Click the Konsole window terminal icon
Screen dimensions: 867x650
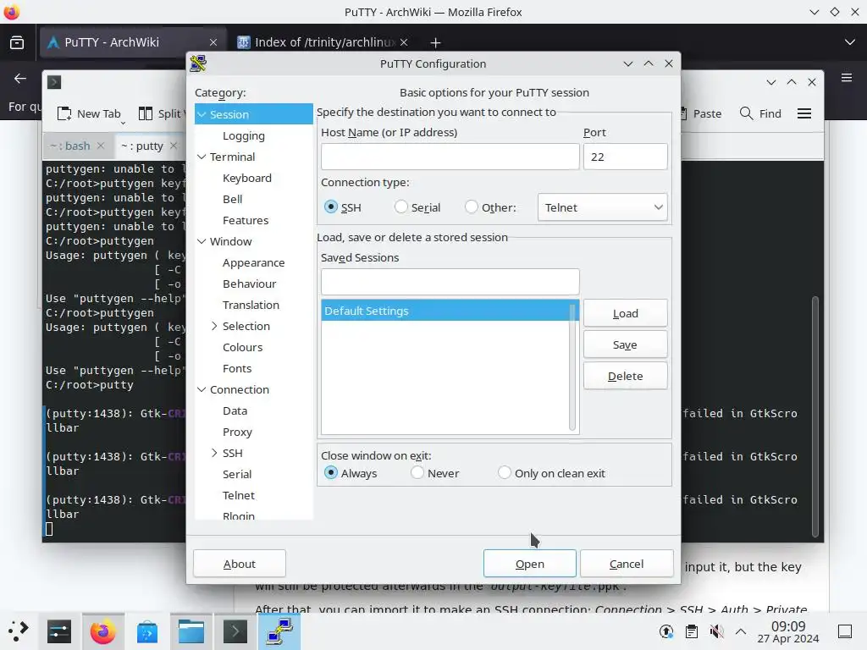coord(54,82)
